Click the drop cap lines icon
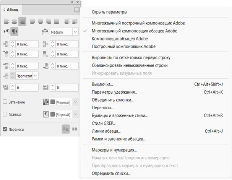Viewport: 232px width, 180px height. 6,87
